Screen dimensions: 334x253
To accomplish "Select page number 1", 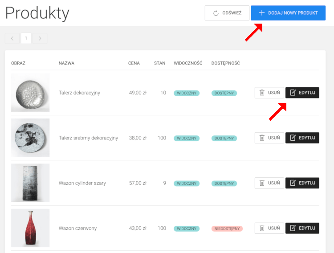I will click(x=26, y=38).
